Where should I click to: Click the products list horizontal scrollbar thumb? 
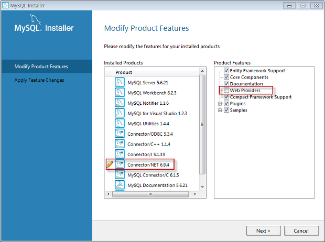click(x=150, y=194)
